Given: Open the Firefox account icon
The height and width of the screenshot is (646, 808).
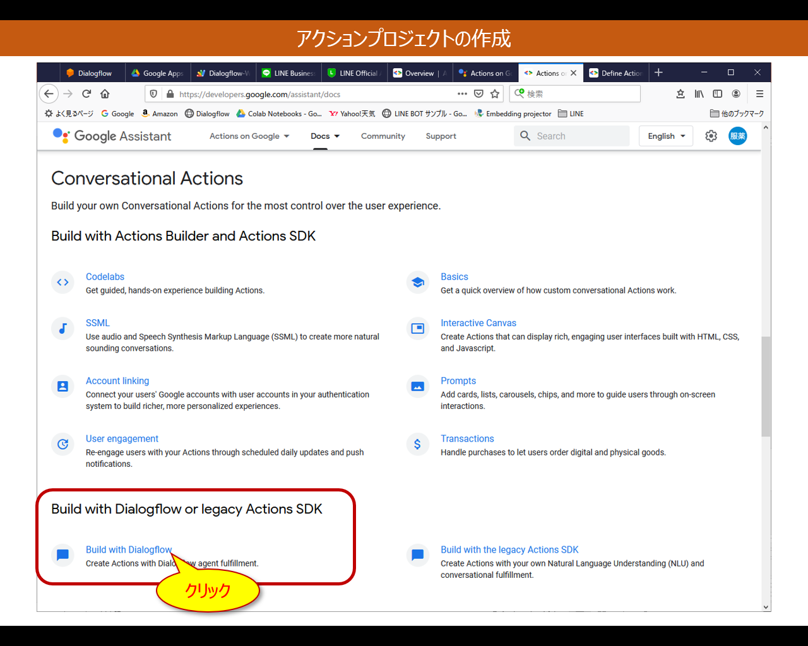Looking at the screenshot, I should tap(736, 93).
